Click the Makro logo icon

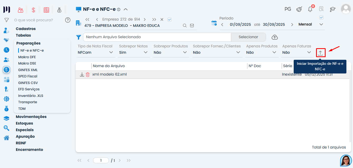coord(7,10)
